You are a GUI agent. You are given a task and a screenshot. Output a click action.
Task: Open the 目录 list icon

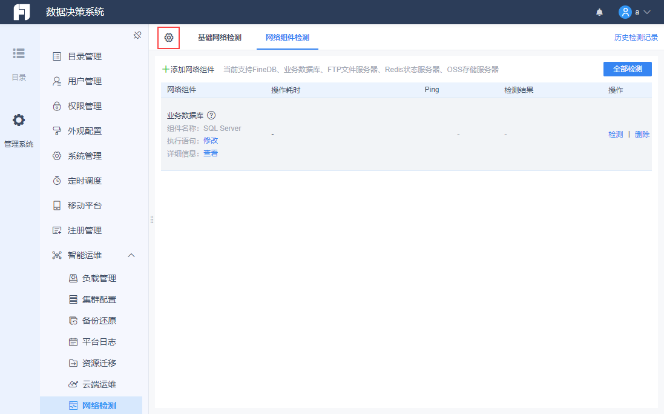(19, 53)
